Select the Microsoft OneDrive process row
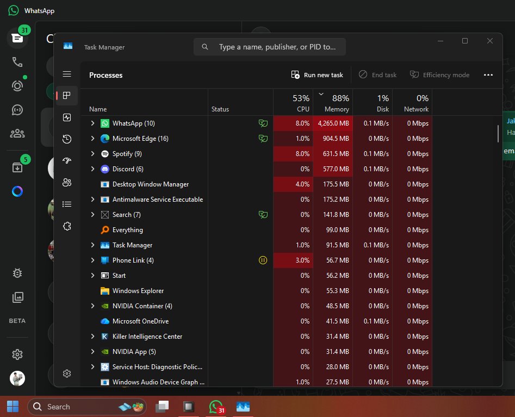This screenshot has height=417, width=515. (256, 321)
